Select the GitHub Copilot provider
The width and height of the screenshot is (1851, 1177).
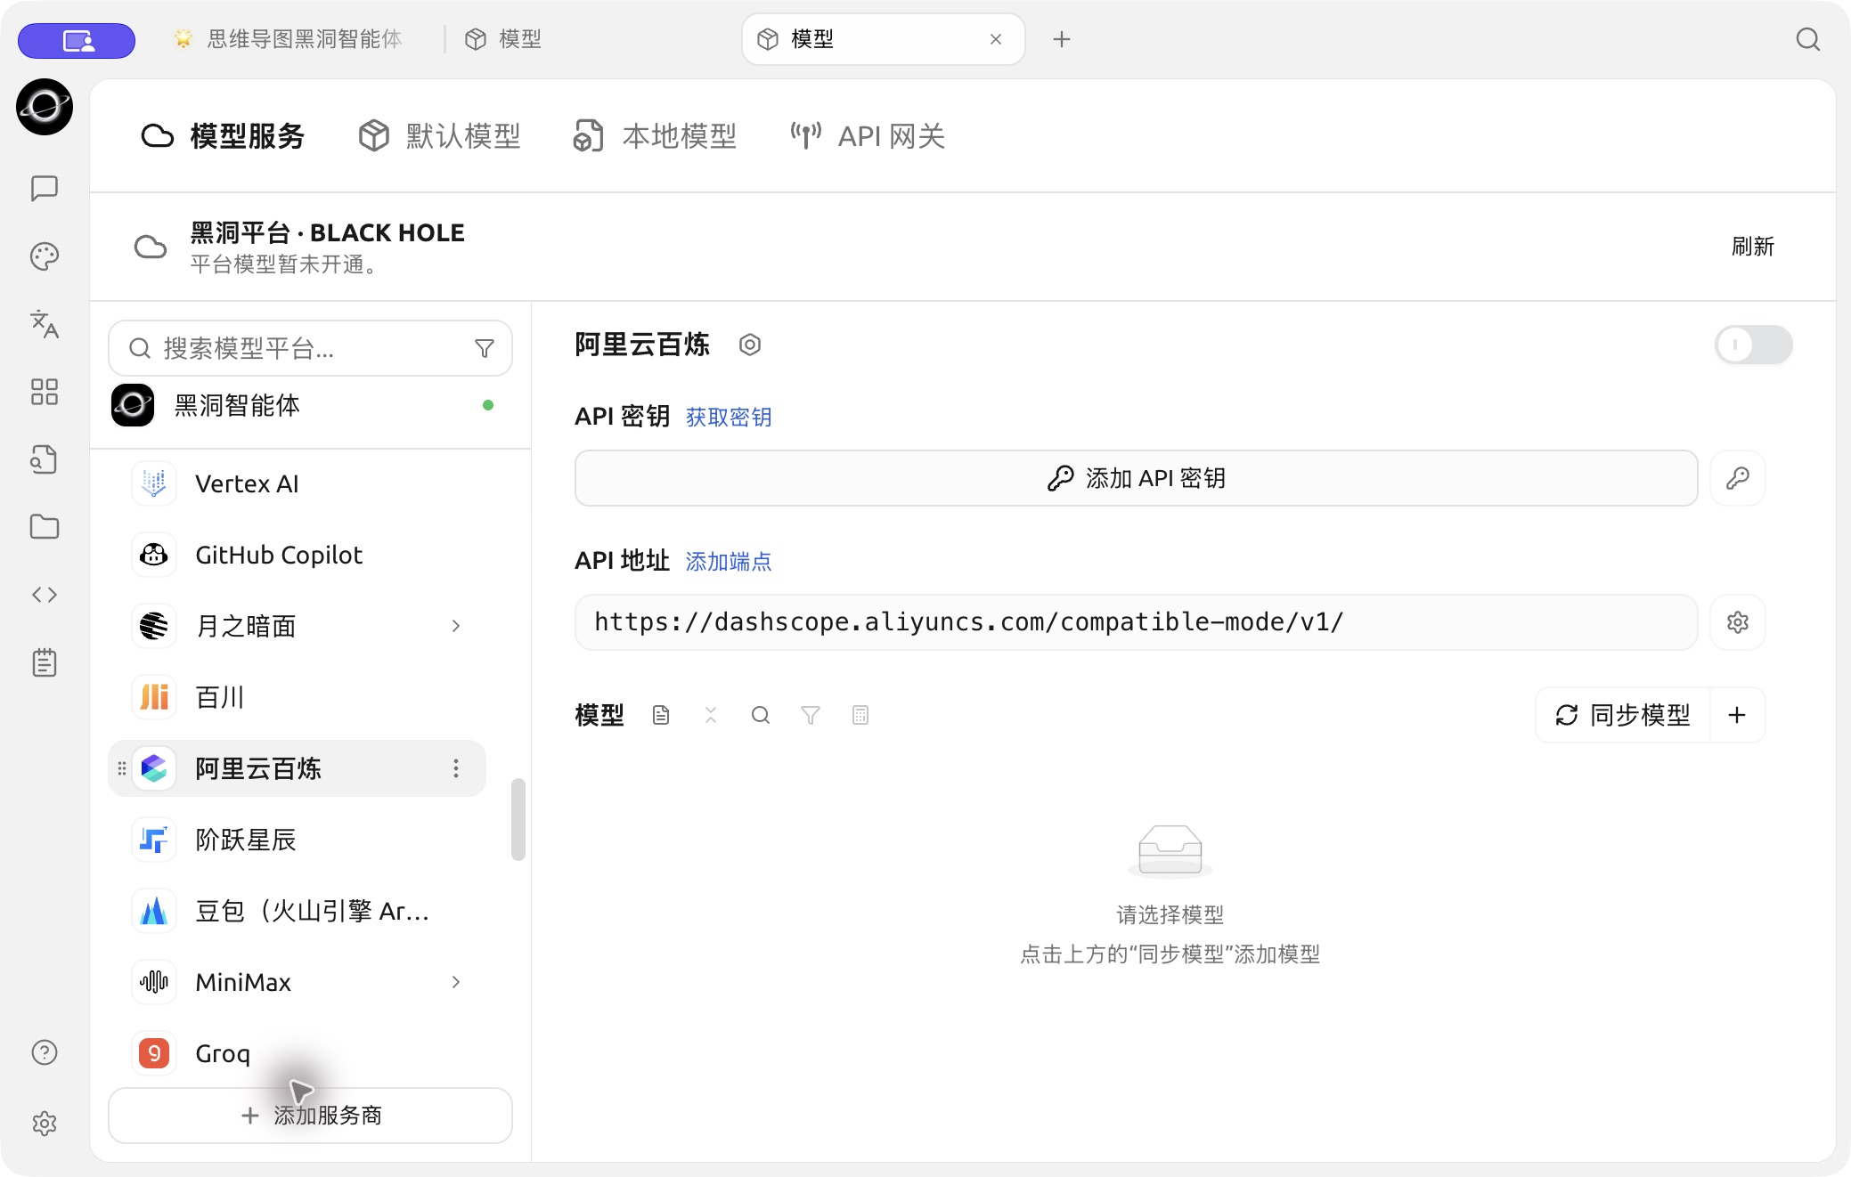[x=298, y=555]
